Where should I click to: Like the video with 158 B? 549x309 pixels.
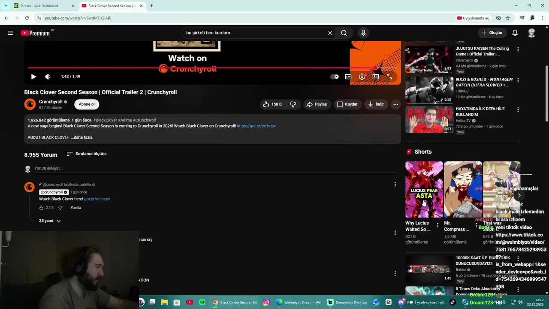tap(272, 104)
